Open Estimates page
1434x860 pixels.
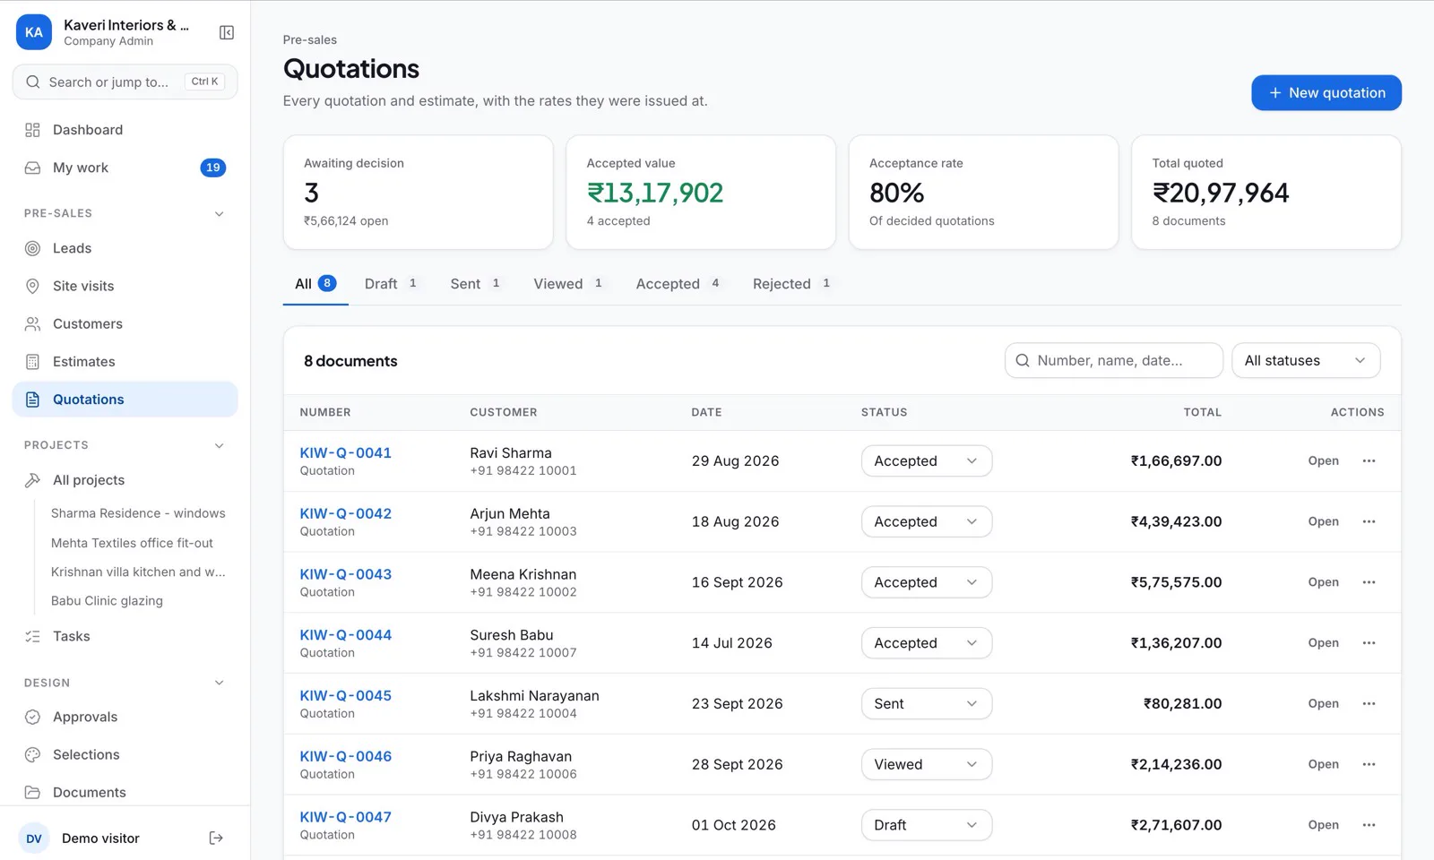point(125,362)
